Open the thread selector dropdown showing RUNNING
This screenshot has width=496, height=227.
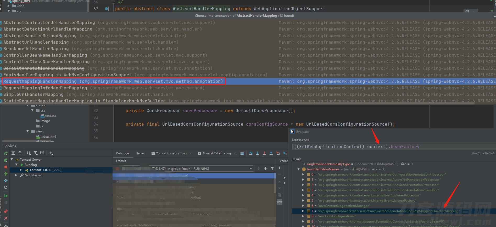pyautogui.click(x=184, y=168)
